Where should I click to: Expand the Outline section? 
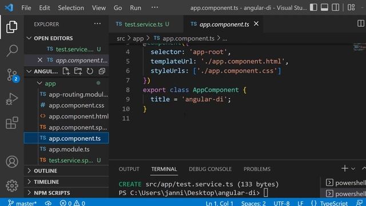pos(66,171)
